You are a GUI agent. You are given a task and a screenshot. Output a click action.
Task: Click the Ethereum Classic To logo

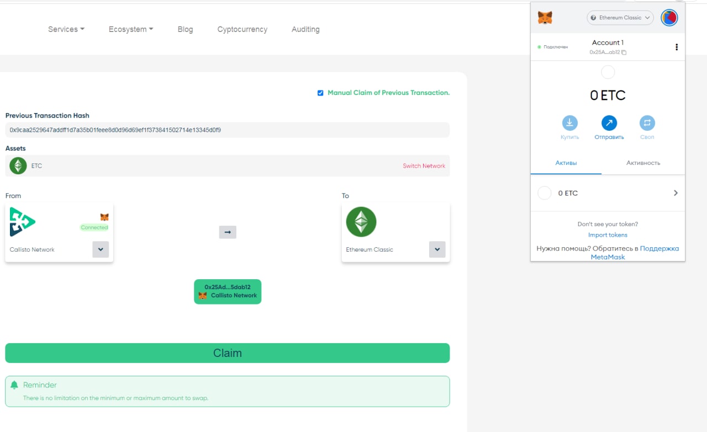click(361, 222)
